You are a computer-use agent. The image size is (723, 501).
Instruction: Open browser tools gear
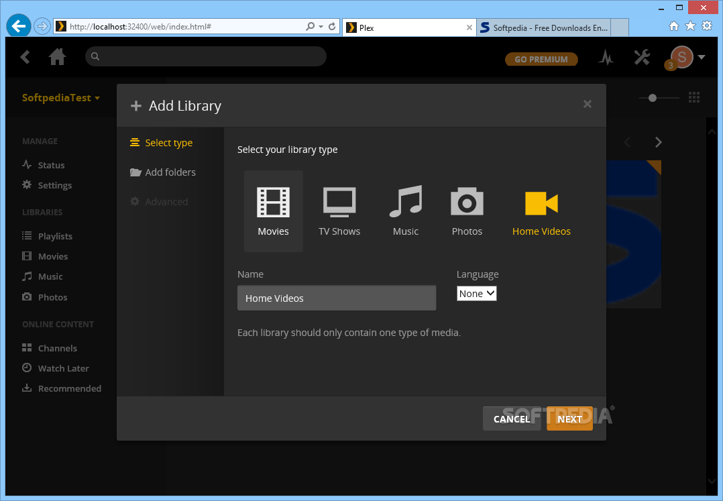(707, 25)
